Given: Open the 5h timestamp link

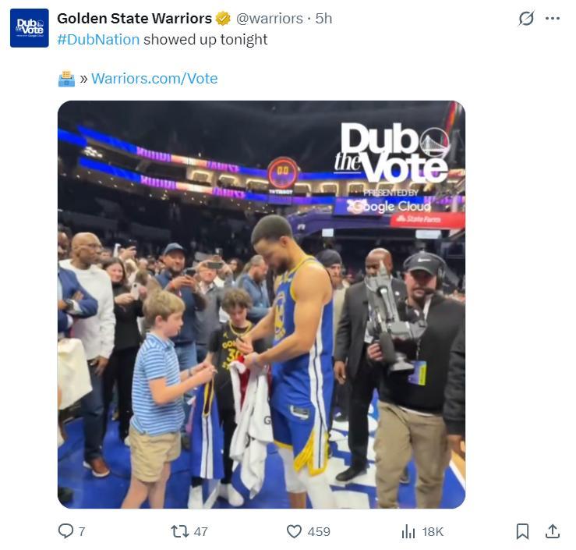Looking at the screenshot, I should 323,18.
